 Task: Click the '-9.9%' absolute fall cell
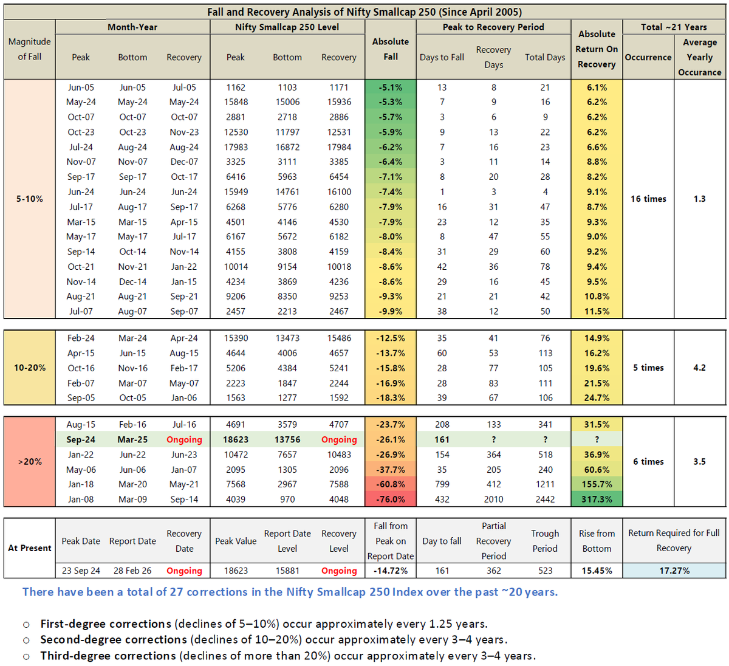[x=391, y=311]
